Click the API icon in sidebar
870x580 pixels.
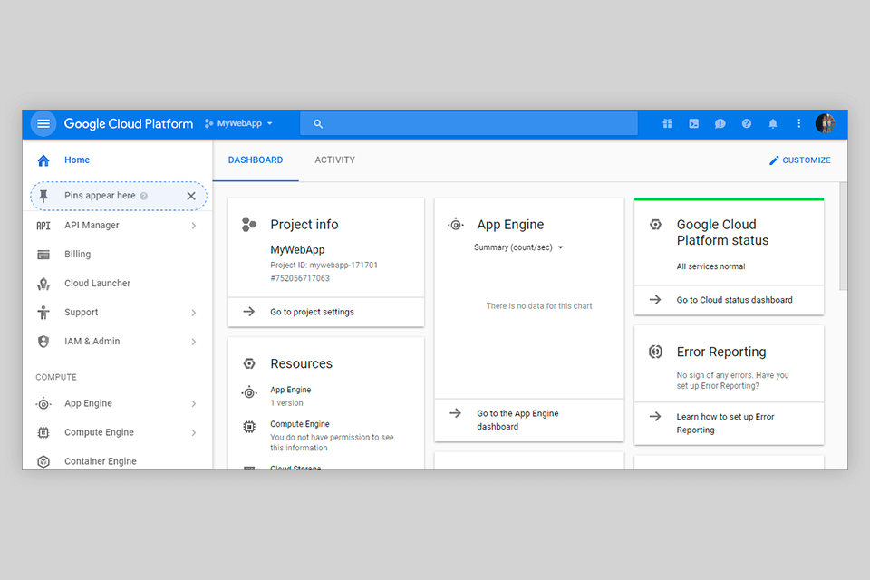coord(43,226)
